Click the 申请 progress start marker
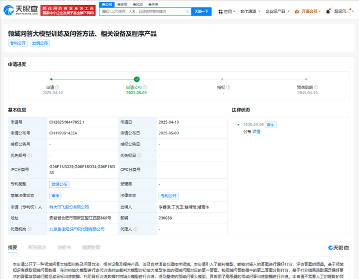 [51, 80]
